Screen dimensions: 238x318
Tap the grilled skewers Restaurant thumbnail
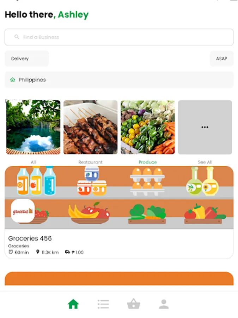pos(91,127)
